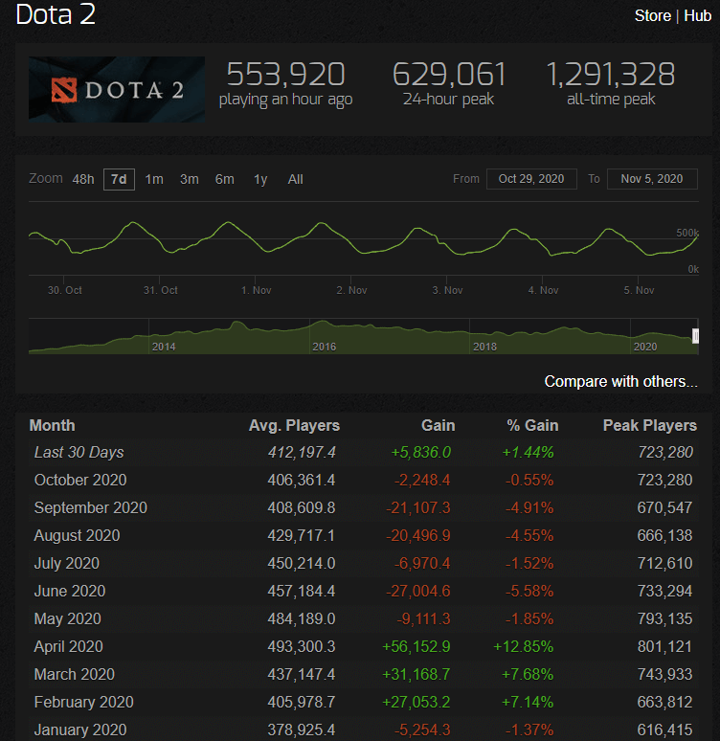Click the 616,415 peak players value
720x741 pixels.
click(x=664, y=730)
